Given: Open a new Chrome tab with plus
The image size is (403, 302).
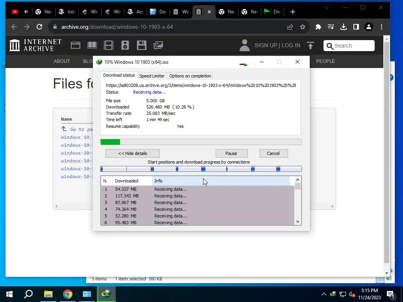Looking at the screenshot, I should point(292,12).
